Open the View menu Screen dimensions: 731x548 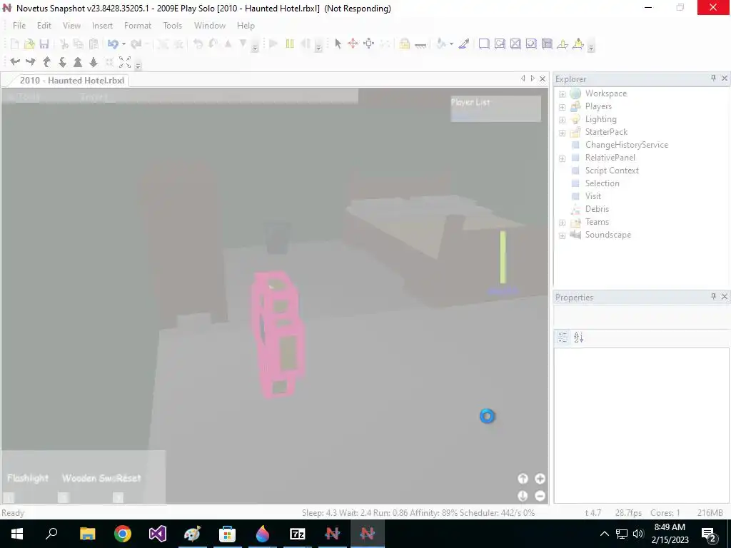[72, 26]
